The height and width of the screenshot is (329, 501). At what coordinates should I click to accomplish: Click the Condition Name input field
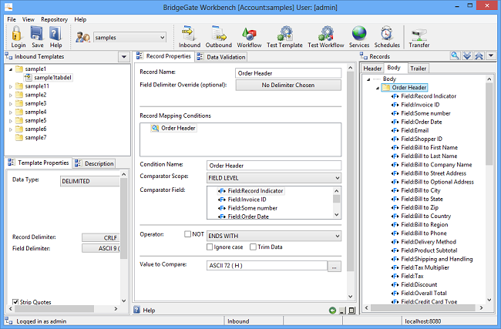pos(274,166)
